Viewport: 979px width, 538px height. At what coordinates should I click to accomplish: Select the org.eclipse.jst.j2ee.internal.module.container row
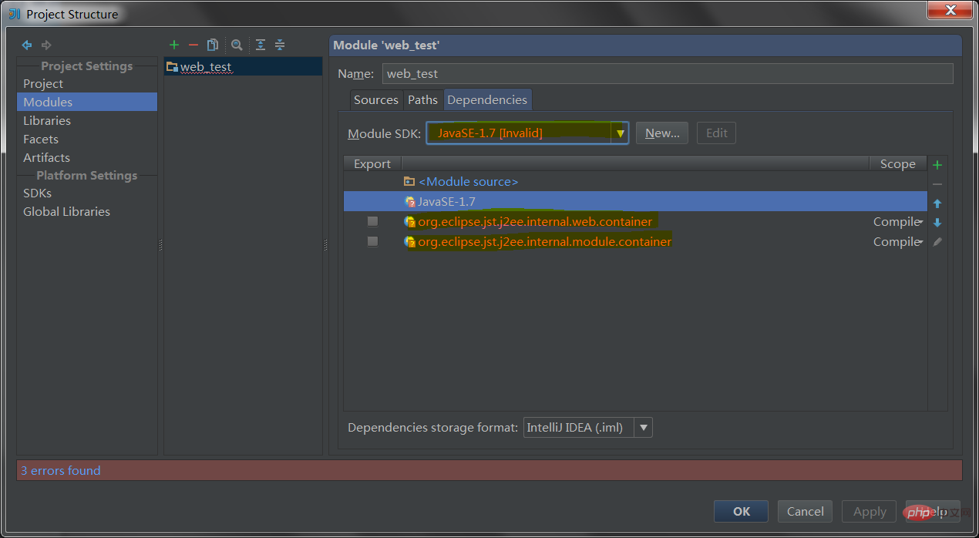pyautogui.click(x=635, y=242)
